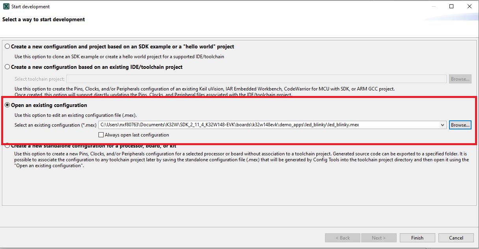Close the Start development dialog

pos(469,7)
